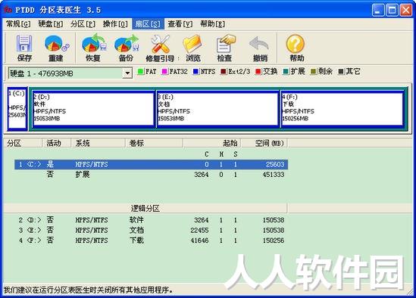Select the 2 (D:) 软件 partition block

point(93,109)
